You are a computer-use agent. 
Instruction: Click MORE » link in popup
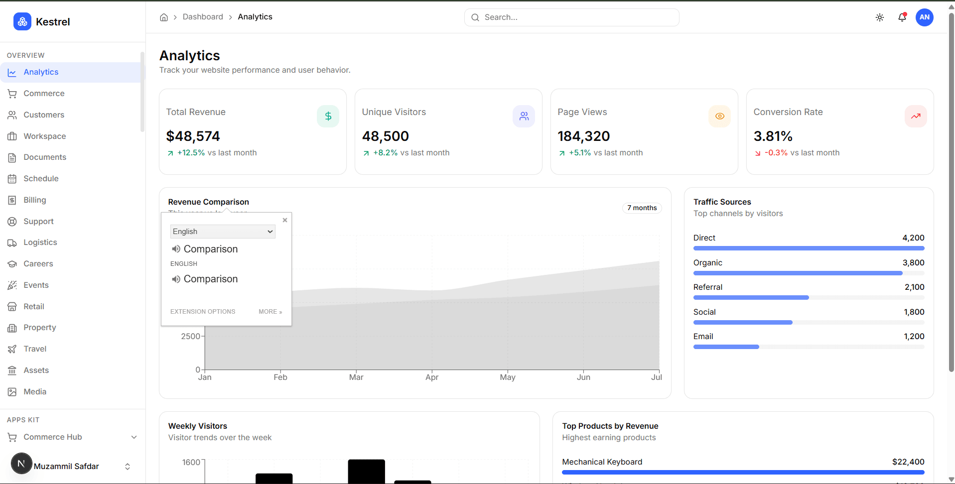coord(270,312)
